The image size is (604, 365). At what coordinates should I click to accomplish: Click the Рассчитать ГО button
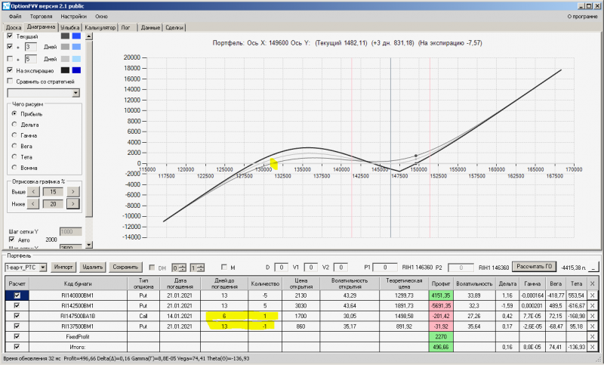534,267
